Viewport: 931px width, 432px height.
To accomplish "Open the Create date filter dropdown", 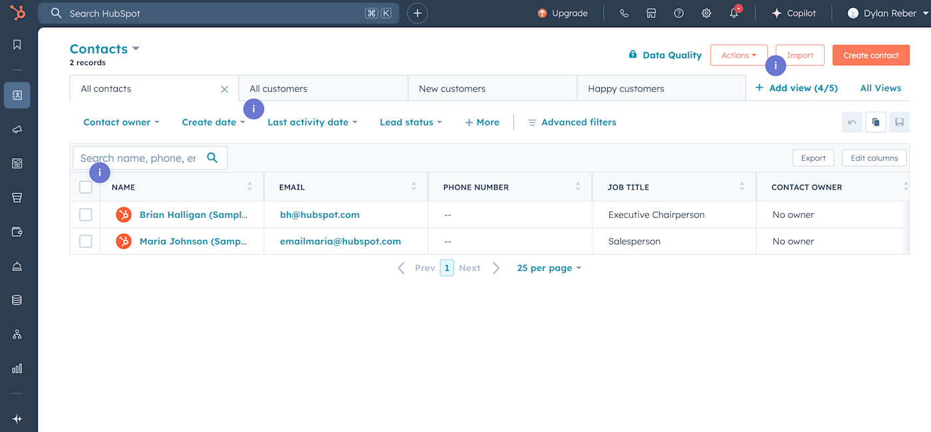I will pos(213,122).
